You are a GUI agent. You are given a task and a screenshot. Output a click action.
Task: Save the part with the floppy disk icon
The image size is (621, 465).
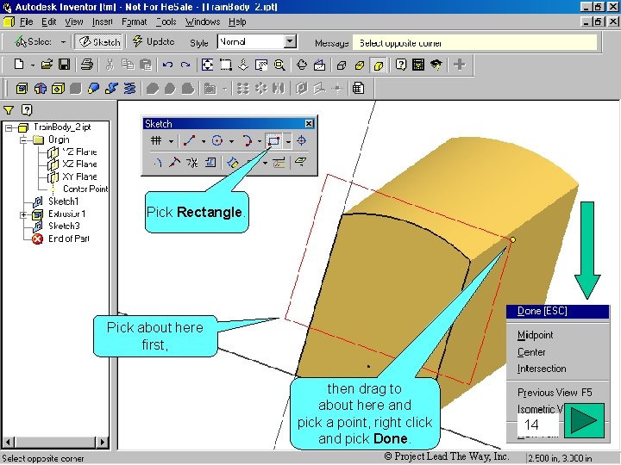(x=64, y=65)
